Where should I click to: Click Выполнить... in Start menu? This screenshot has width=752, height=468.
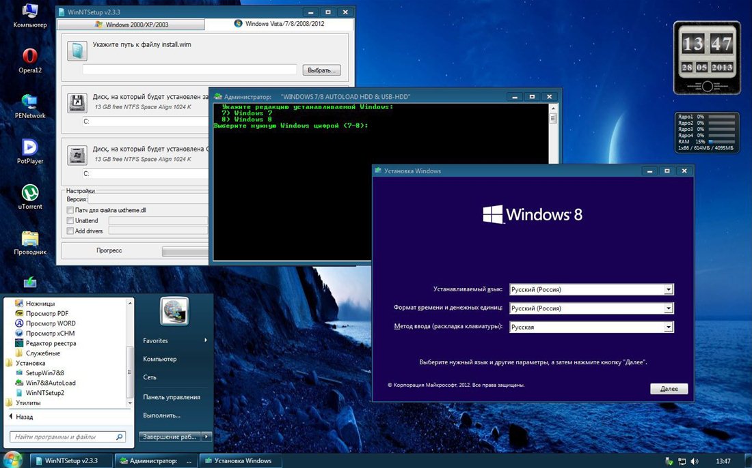(161, 415)
